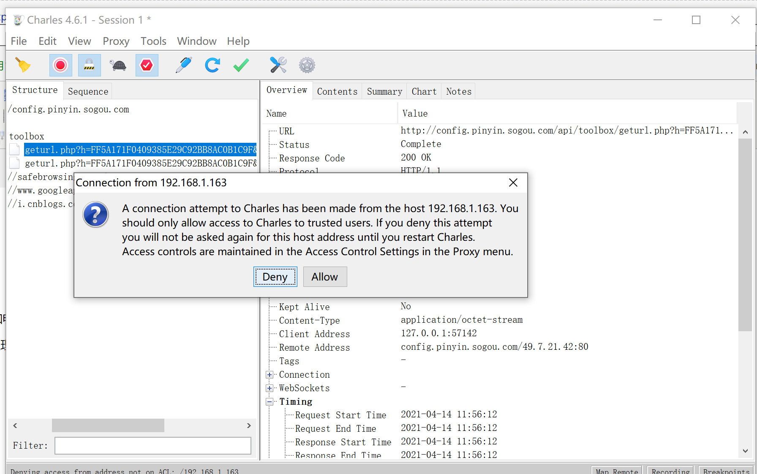Viewport: 757px width, 474px height.
Task: Select the Status row in Overview
Action: point(501,144)
